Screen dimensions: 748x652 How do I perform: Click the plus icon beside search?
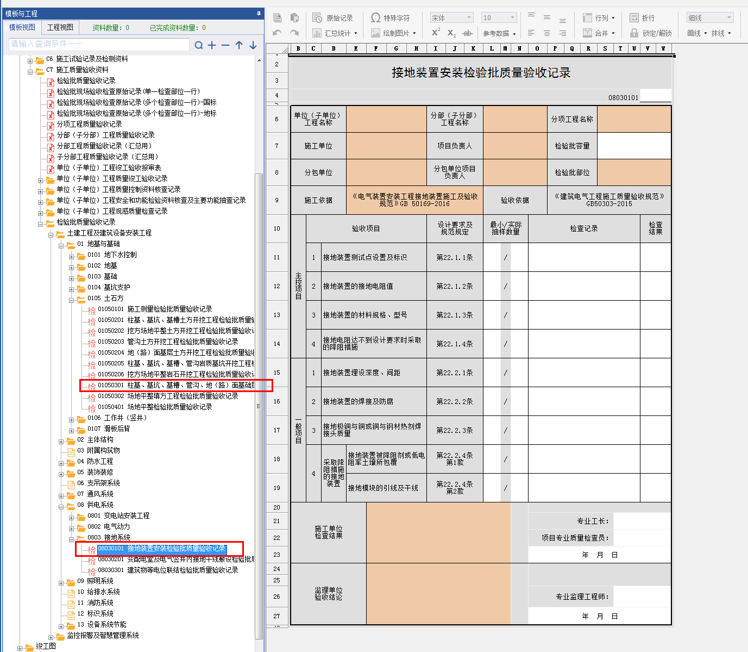(212, 45)
